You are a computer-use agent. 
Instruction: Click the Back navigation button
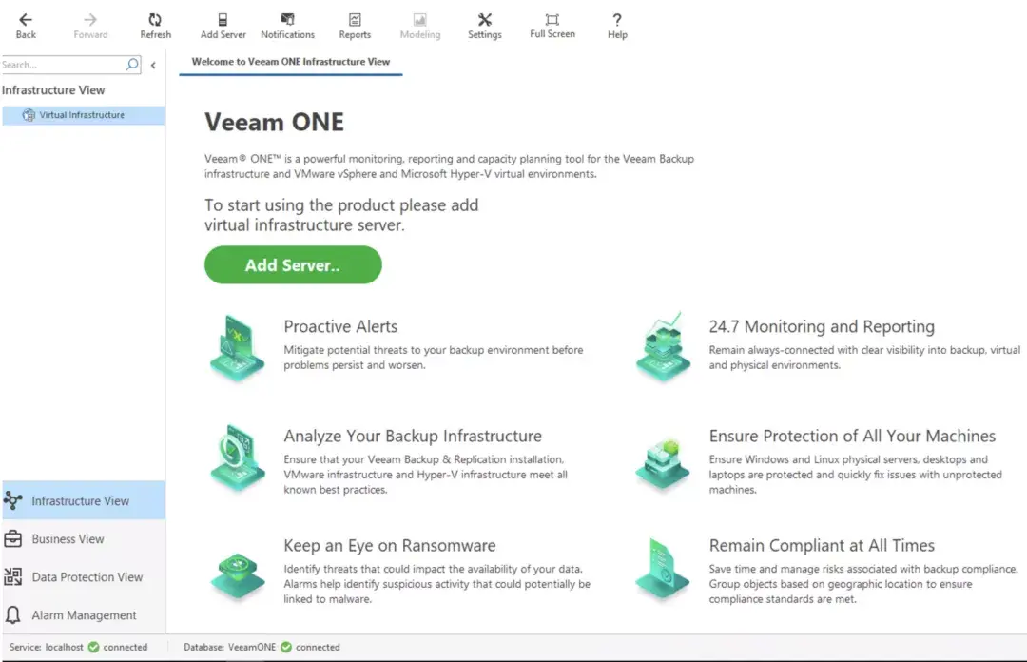[25, 25]
